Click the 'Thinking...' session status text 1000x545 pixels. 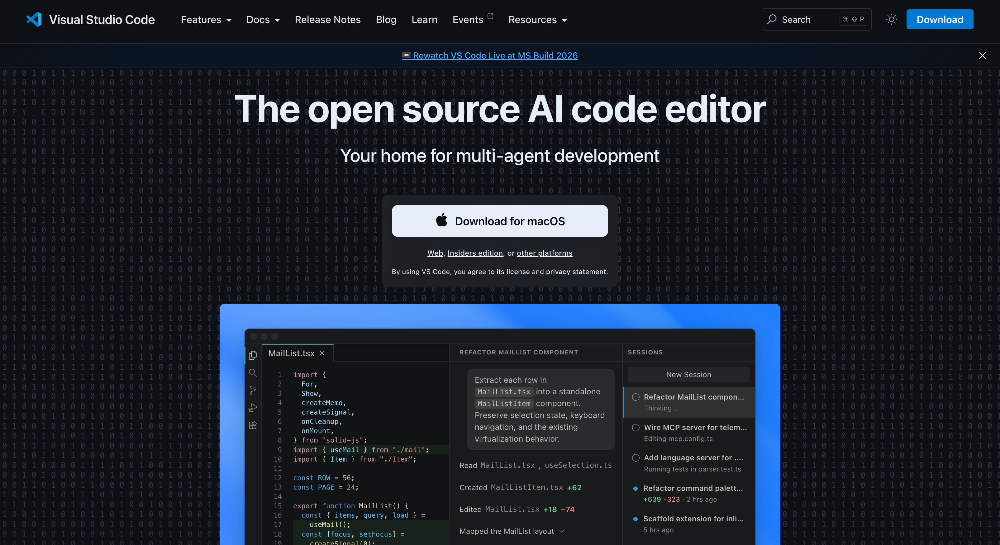[x=660, y=408]
